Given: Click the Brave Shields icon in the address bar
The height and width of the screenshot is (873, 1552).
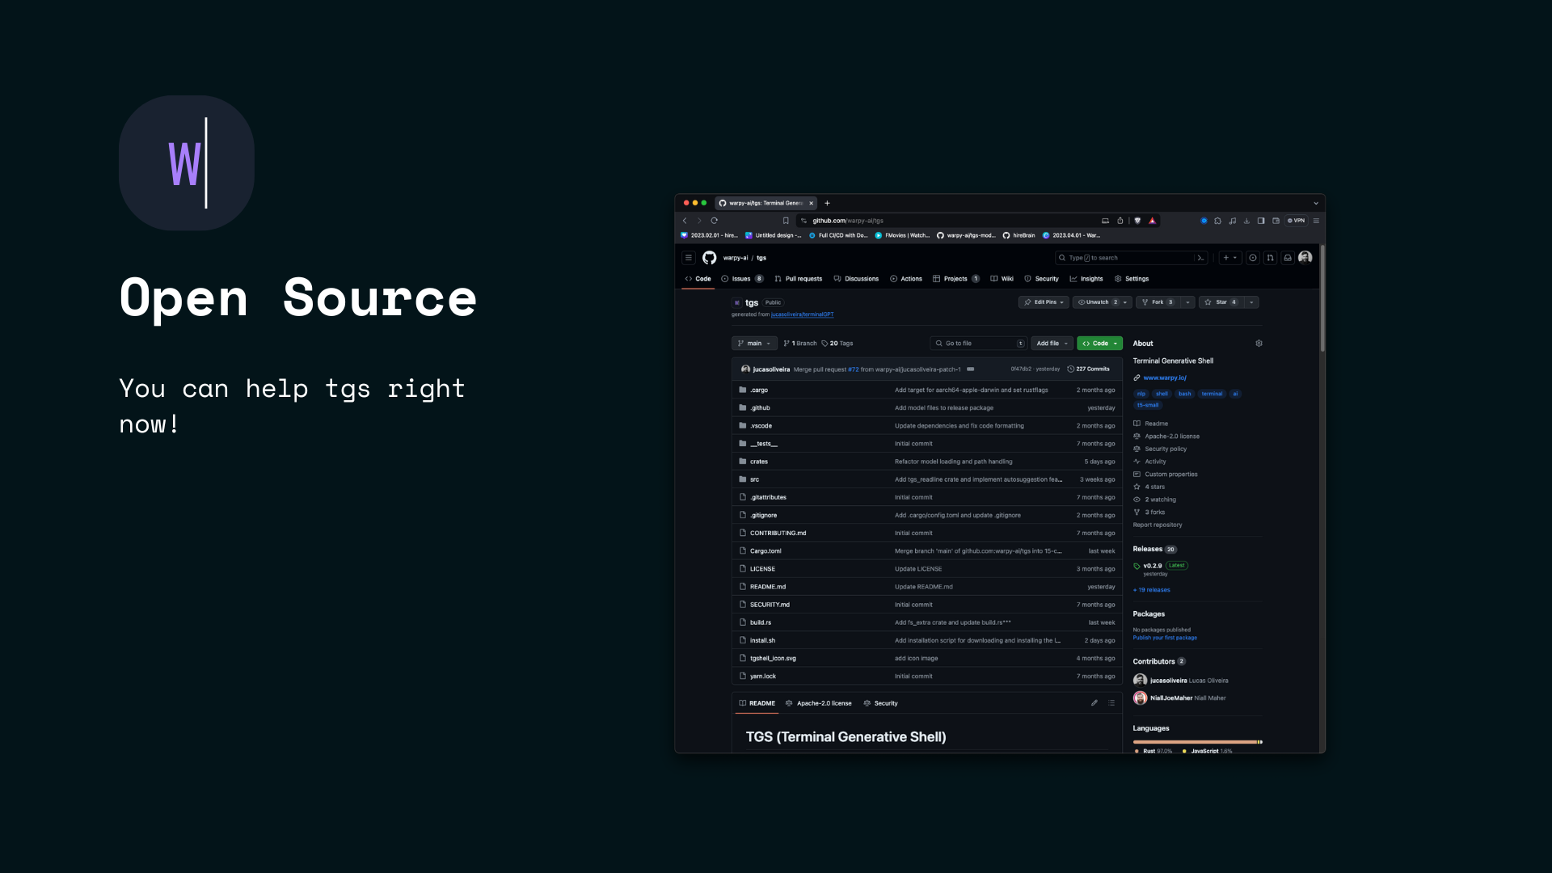Looking at the screenshot, I should tap(1137, 221).
